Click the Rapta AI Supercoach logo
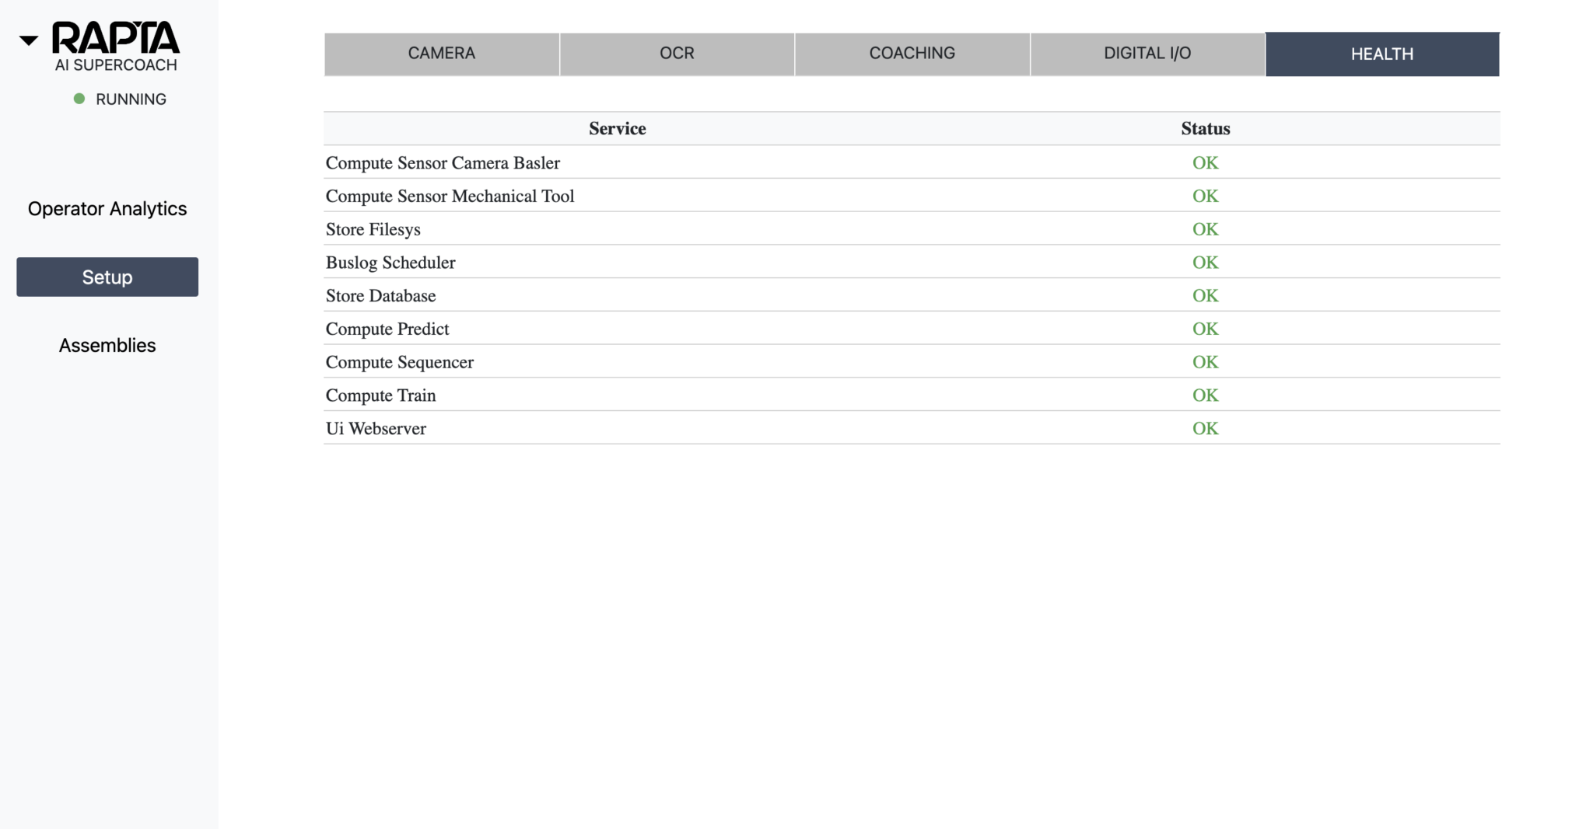 click(115, 47)
